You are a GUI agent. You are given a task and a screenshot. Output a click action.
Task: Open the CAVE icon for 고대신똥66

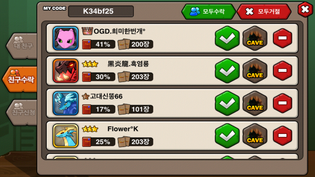point(255,103)
